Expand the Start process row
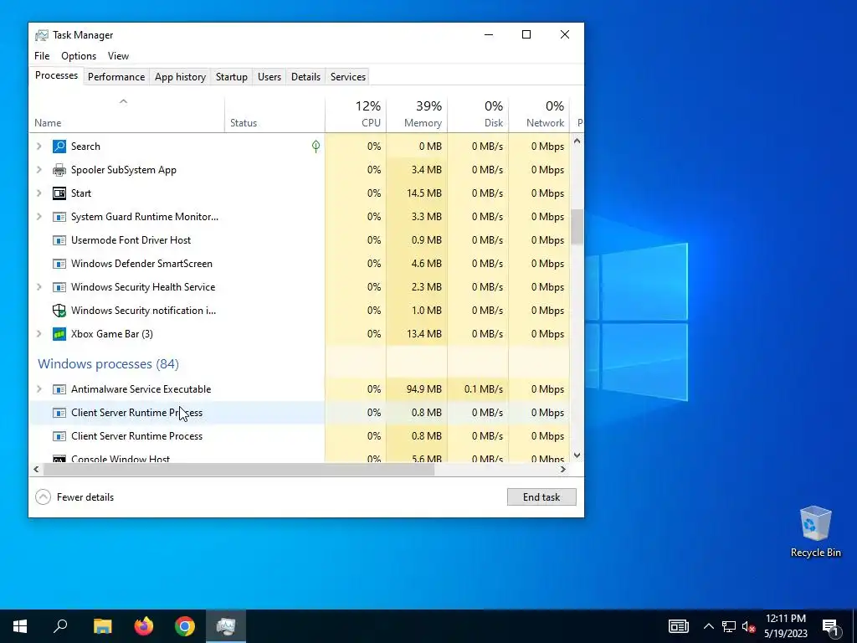Screen dimensions: 857x643 point(38,193)
